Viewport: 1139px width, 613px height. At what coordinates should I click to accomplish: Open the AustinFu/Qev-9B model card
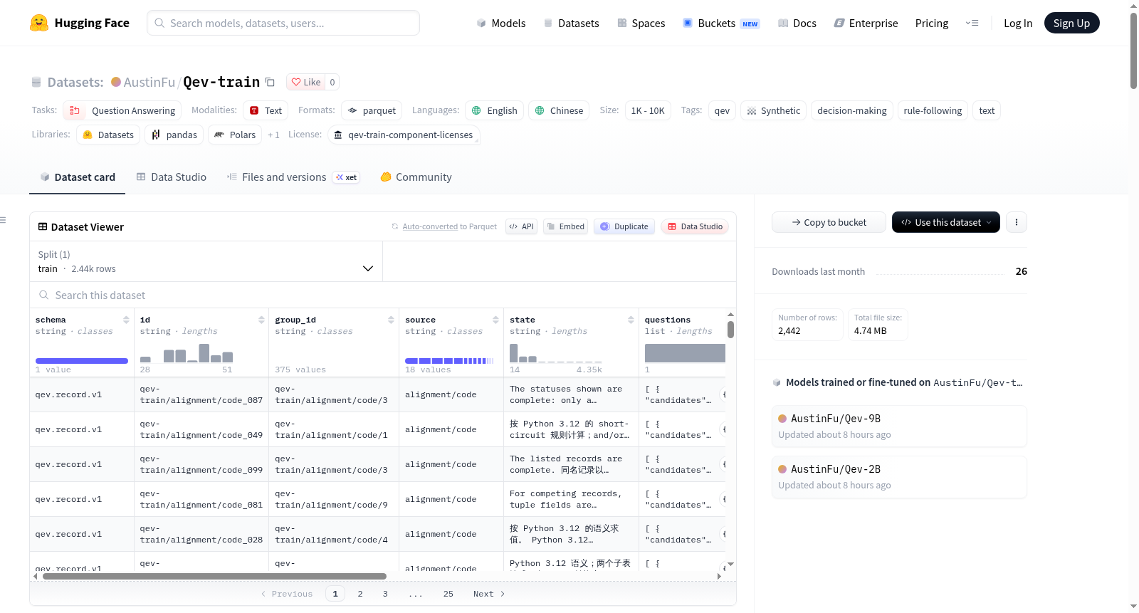pos(899,426)
